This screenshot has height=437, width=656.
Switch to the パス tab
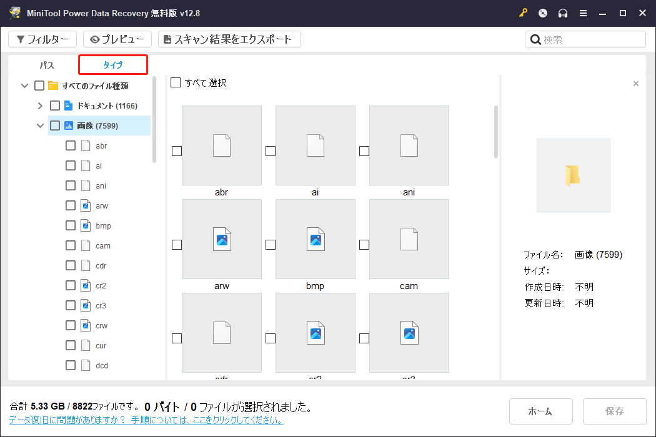pos(46,64)
